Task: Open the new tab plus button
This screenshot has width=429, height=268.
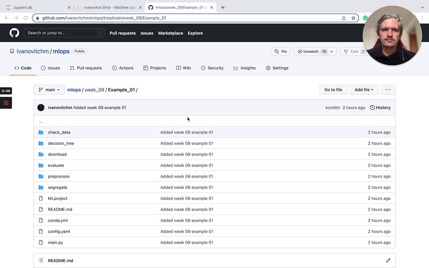Action: (223, 7)
